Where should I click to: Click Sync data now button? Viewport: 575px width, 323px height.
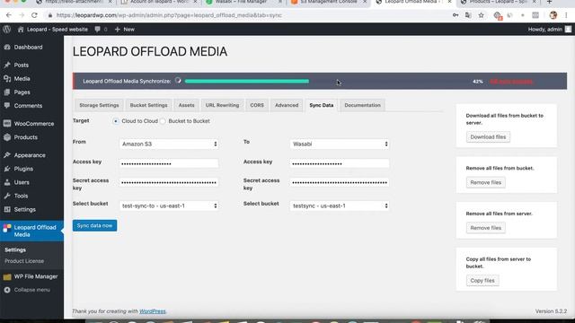coord(94,225)
